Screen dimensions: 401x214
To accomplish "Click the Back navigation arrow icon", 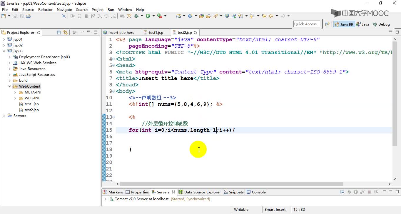I will point(271,16).
